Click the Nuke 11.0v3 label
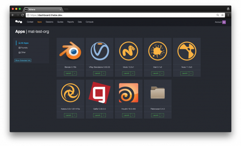 (x=187, y=67)
